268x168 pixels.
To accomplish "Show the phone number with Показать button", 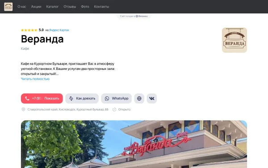I will click(x=42, y=99).
